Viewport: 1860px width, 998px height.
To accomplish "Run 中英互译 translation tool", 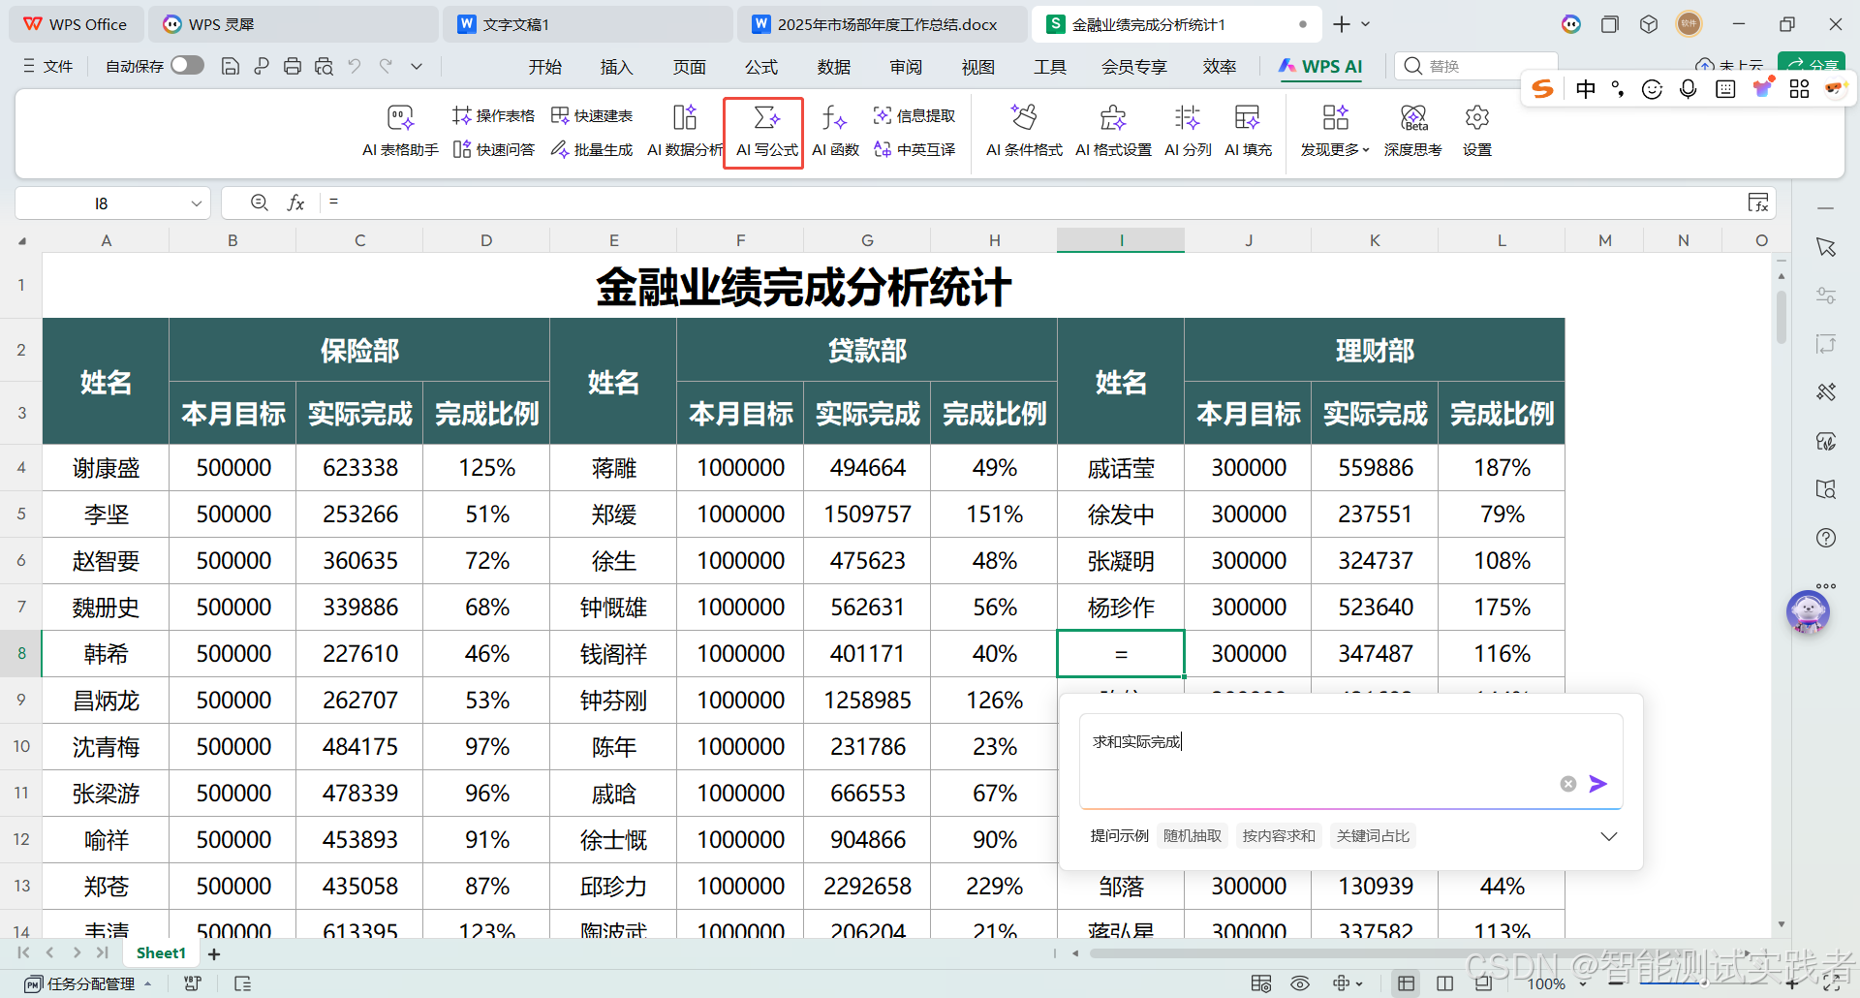I will [914, 150].
